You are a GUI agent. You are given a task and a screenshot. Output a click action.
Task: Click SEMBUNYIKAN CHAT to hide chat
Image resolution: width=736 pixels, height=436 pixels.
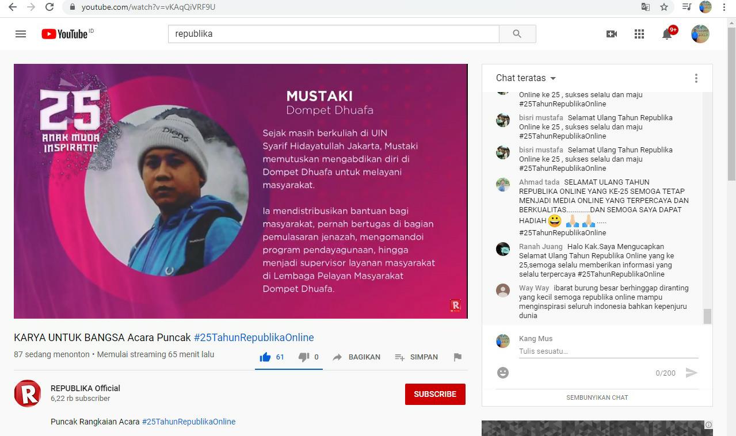[x=597, y=397]
